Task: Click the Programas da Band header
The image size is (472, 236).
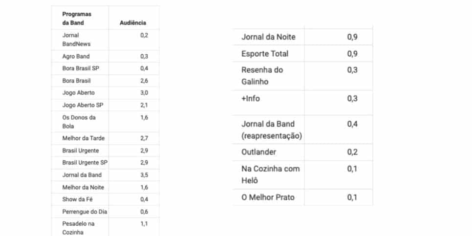Action: tap(77, 19)
